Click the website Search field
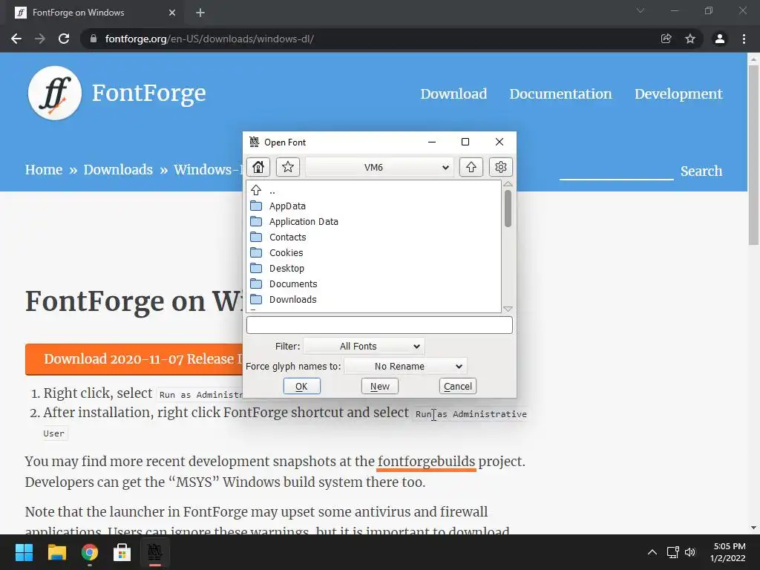The image size is (760, 570). click(x=617, y=171)
